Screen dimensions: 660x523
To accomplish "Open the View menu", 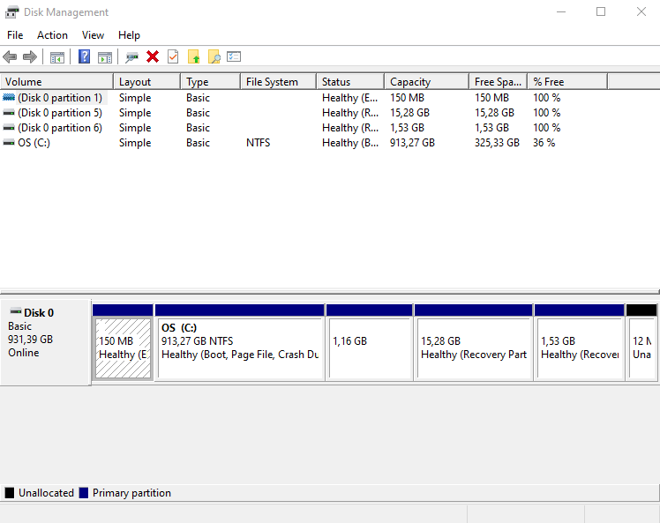I will 93,35.
